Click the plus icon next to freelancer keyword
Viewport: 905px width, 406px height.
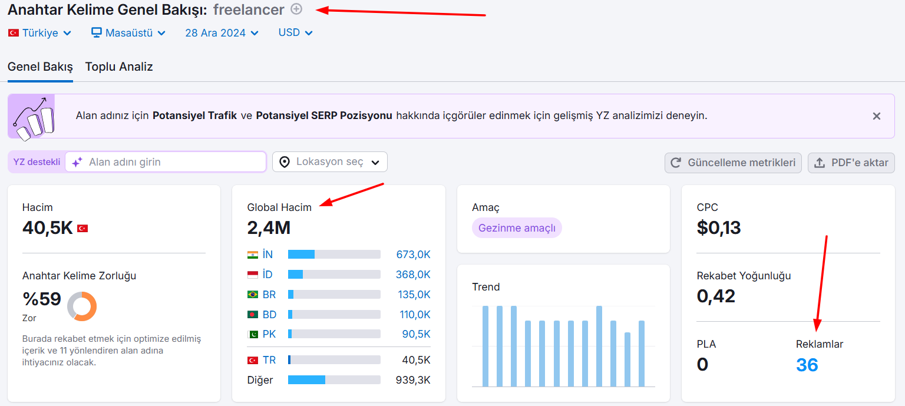297,9
